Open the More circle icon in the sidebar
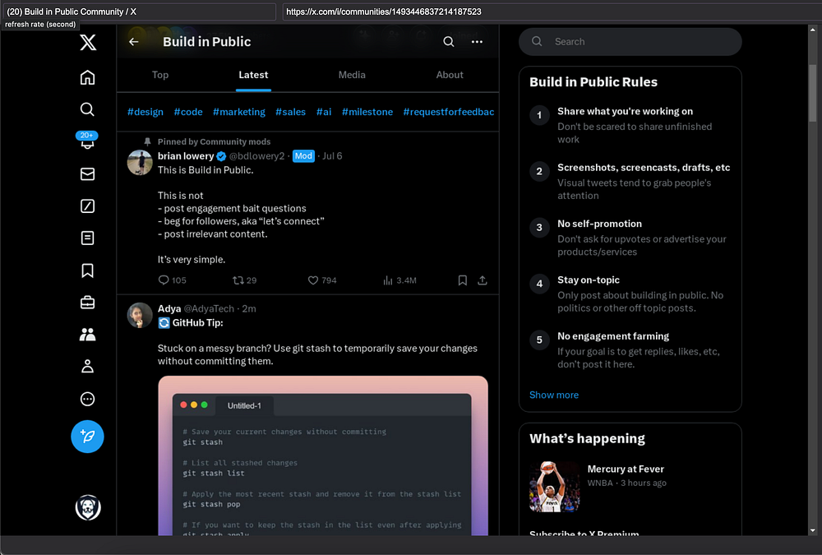 (x=88, y=400)
